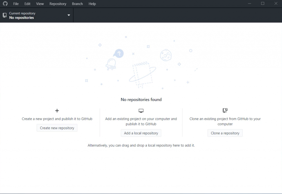Click the repository book icon
The image size is (282, 194).
[x=5, y=15]
